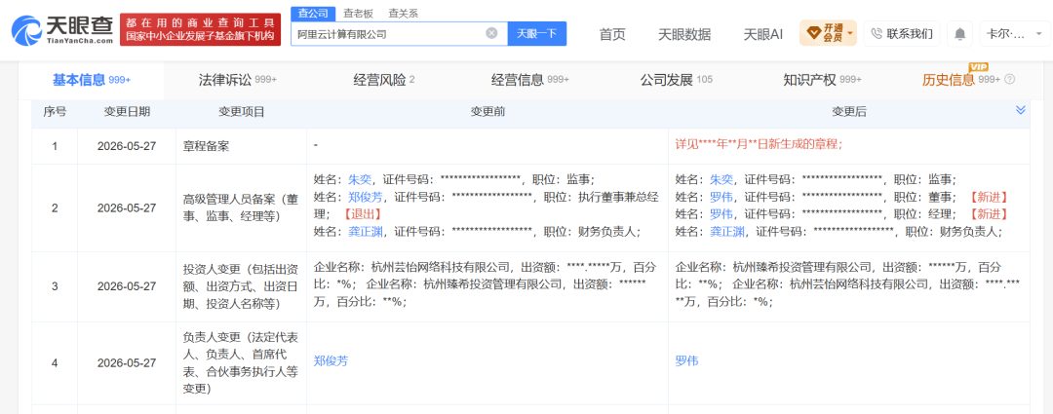Open 罗伟 link with 职位 董事
The image size is (1053, 414).
coord(721,197)
